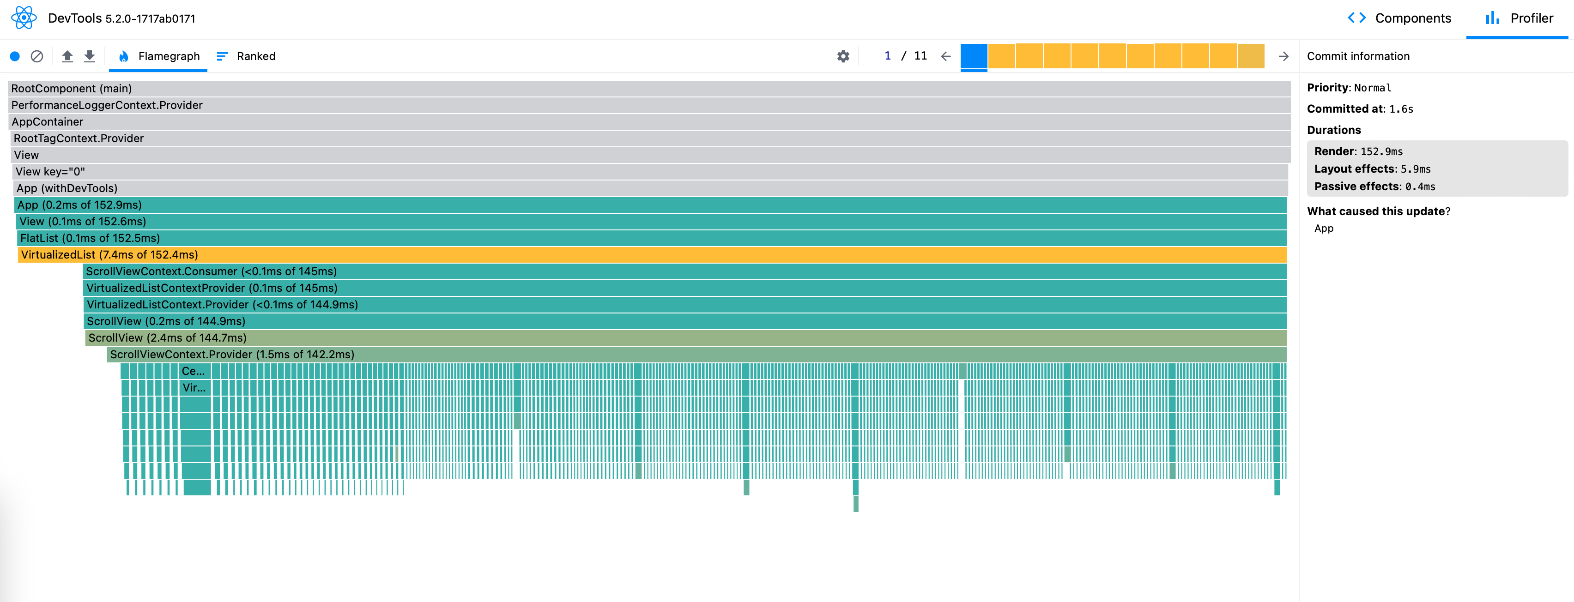Click the Commit information heading

click(1358, 56)
